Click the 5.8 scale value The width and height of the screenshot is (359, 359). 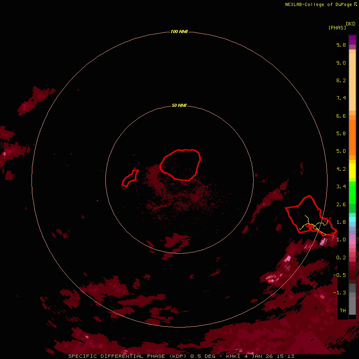(x=341, y=134)
